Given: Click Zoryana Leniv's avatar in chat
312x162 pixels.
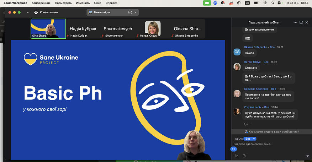Looking at the screenshot, I should point(237,112).
